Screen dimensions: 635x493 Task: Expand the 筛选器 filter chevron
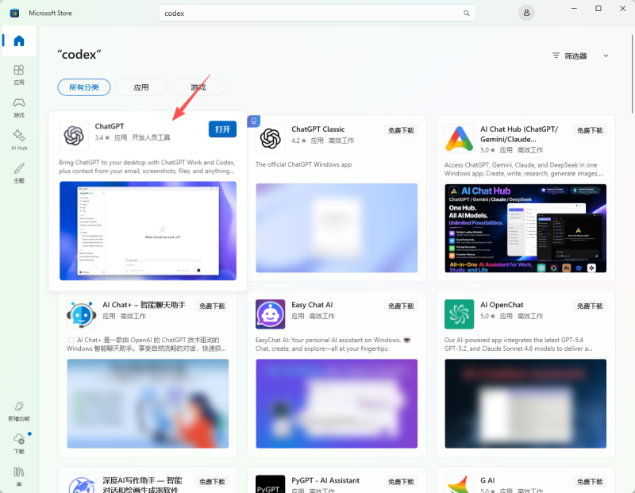click(606, 56)
